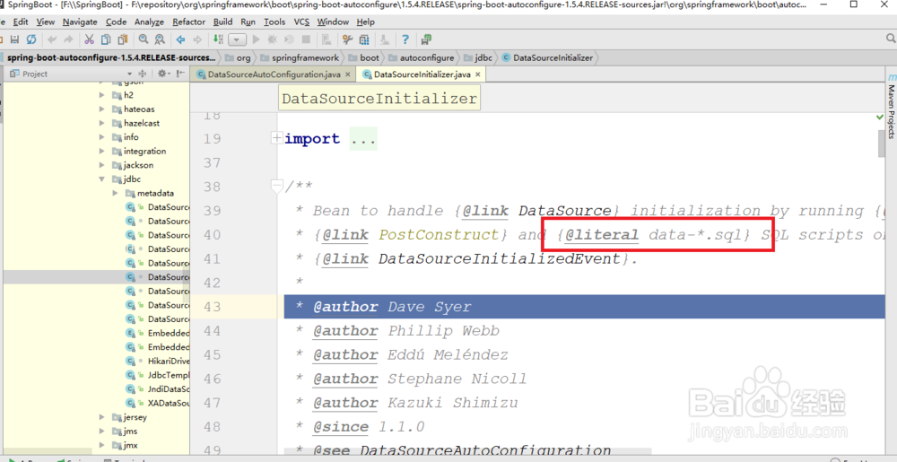Collapse the Javadoc comment at line 38

click(x=276, y=186)
